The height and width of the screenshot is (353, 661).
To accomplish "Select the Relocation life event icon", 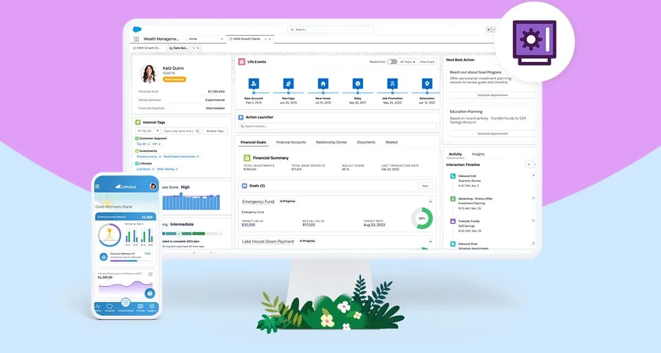I will (x=426, y=84).
